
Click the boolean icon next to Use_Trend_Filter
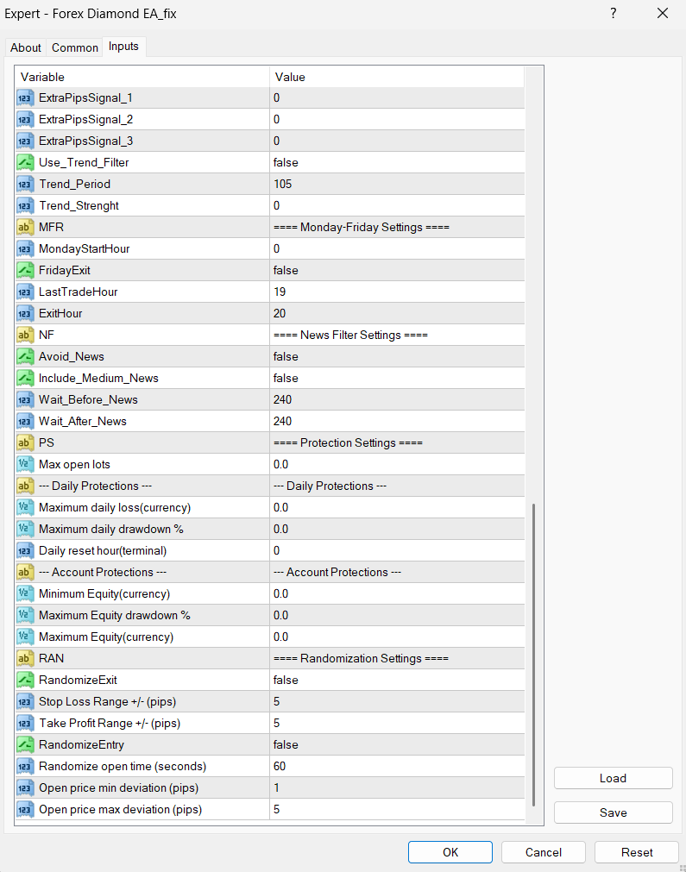(x=25, y=163)
